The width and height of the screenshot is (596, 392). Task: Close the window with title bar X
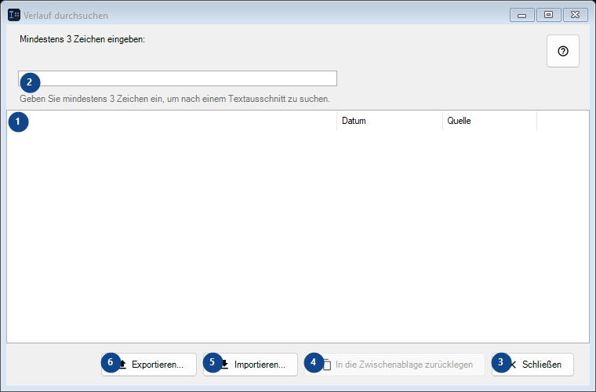(x=576, y=15)
